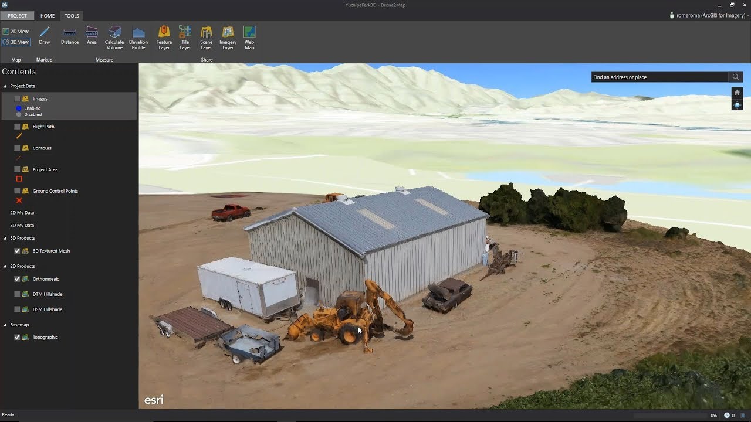Enable the DTM Hillshade layer checkbox
Screen dimensions: 751x422
pyautogui.click(x=17, y=294)
